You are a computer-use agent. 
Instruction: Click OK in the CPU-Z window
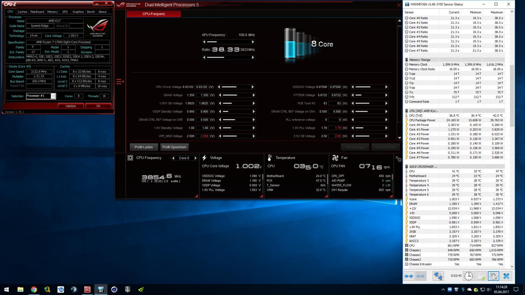(98, 106)
